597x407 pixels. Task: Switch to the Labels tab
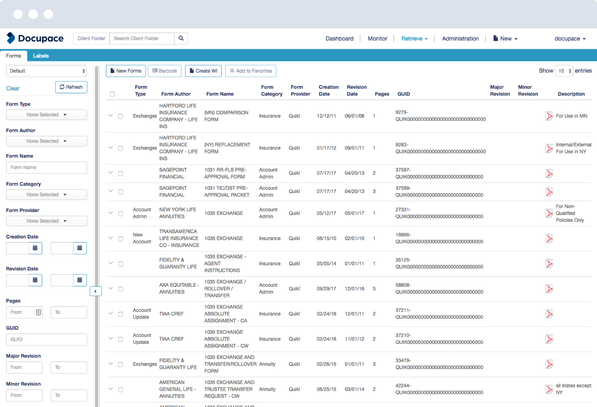tap(41, 56)
